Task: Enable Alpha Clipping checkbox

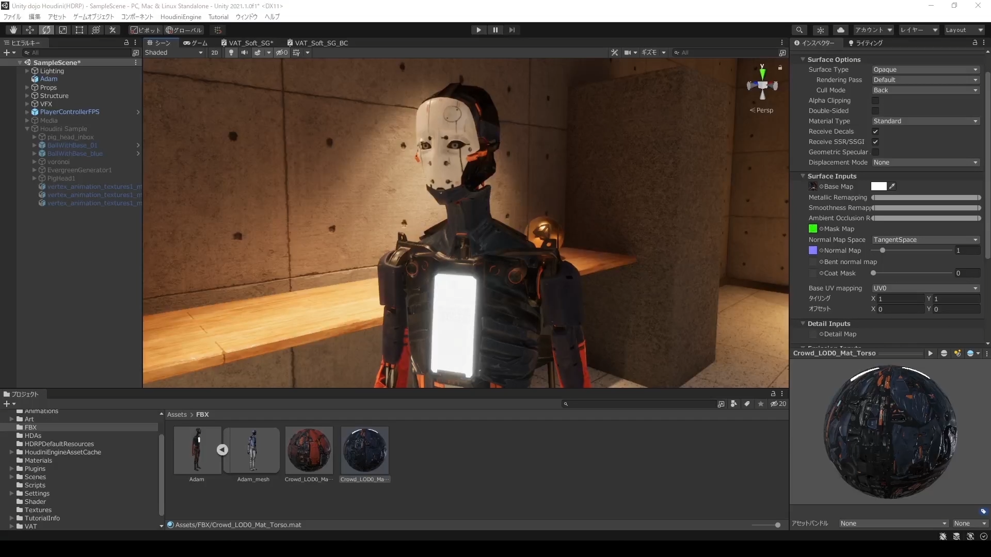Action: [875, 101]
